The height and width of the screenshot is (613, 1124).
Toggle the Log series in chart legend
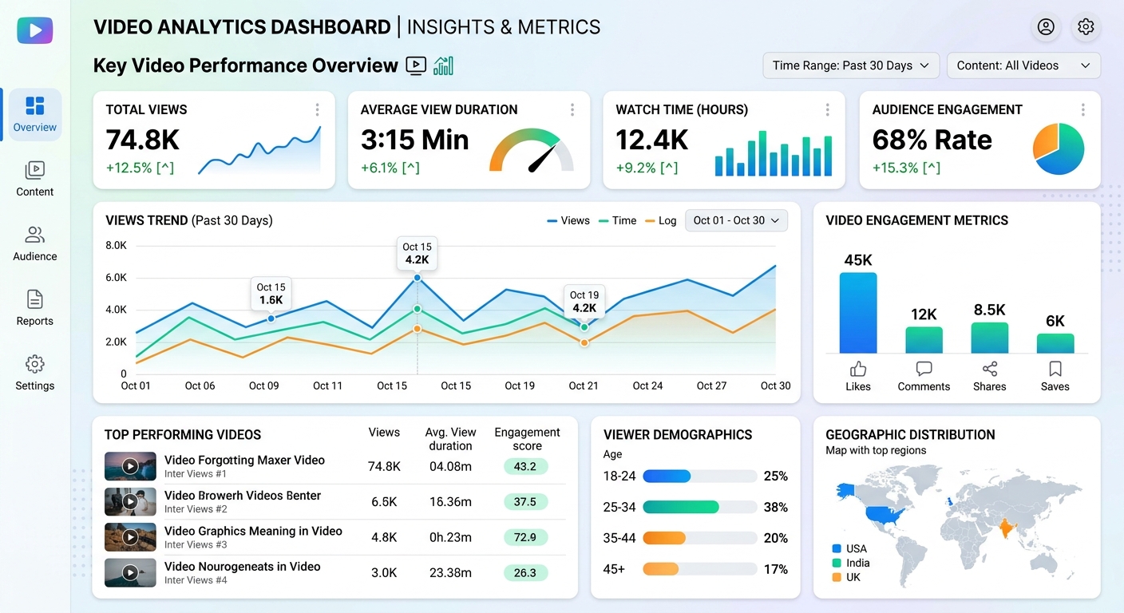[660, 220]
